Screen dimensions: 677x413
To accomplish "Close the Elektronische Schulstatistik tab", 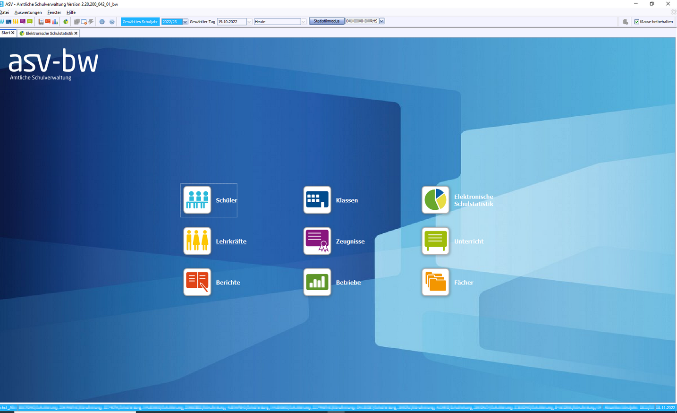I will click(x=76, y=34).
